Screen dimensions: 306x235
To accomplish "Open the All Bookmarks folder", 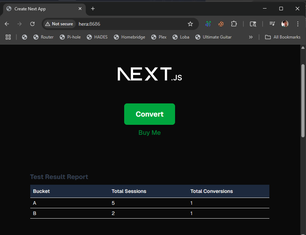I will (x=283, y=37).
